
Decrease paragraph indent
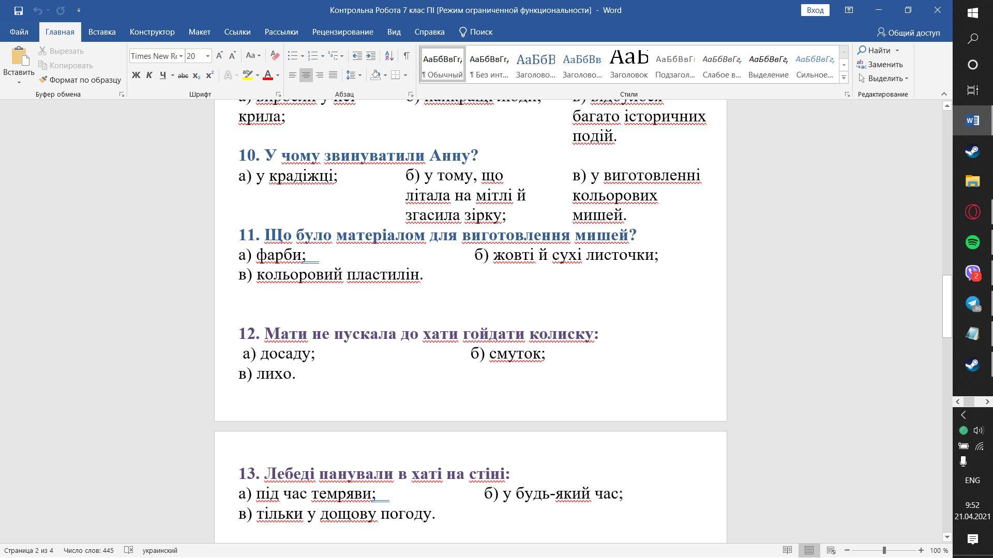coord(357,56)
